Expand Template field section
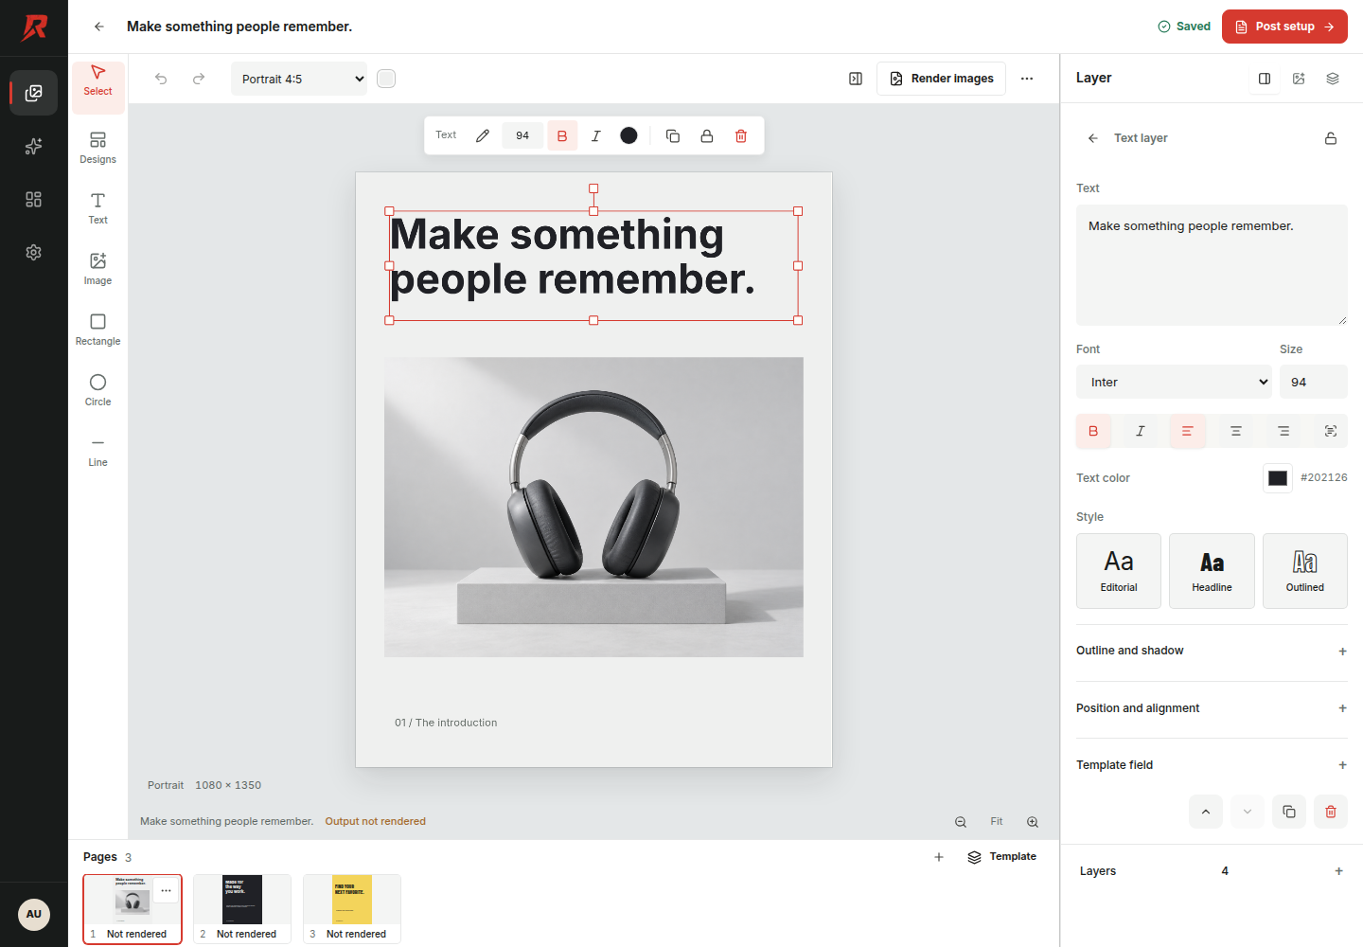 coord(1212,765)
